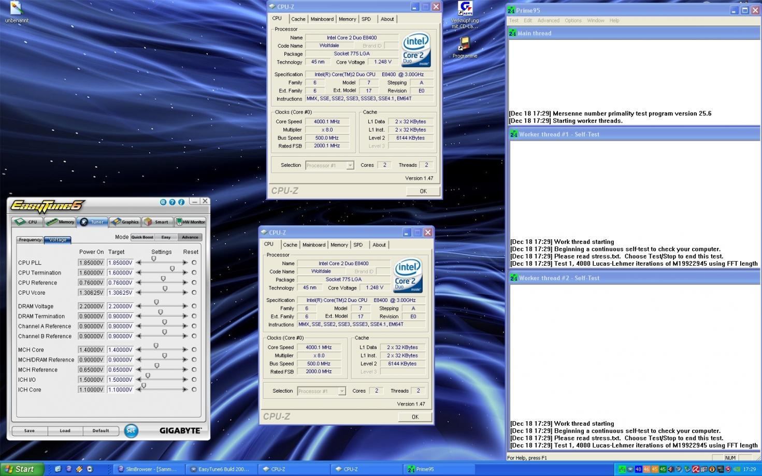Click CPU Vcore slider right increase arrow
Screen dimensions: 762x476
click(185, 293)
